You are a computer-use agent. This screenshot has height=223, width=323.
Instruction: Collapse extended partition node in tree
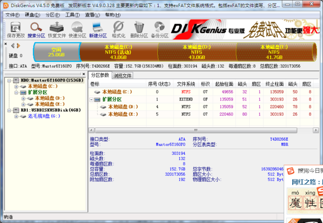16,92
